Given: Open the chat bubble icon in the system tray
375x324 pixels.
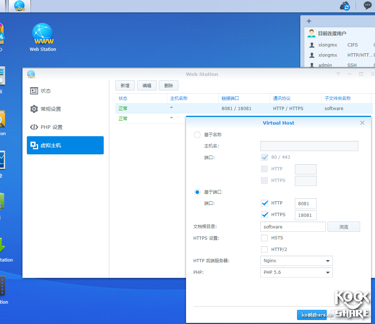Looking at the screenshot, I should (x=368, y=6).
